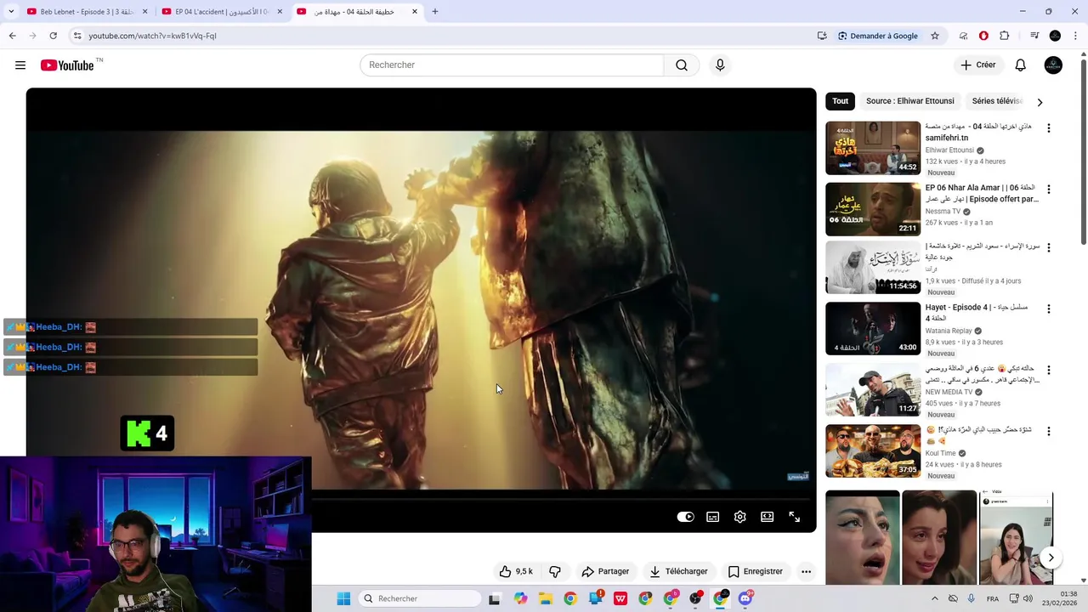Click the Partager button
Viewport: 1088px width, 612px height.
(605, 571)
